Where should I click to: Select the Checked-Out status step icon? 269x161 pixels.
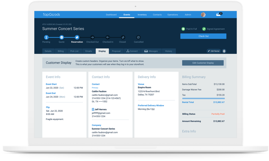tap(92, 37)
